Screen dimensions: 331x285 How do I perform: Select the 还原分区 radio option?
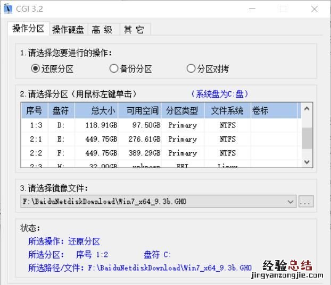[x=36, y=68]
